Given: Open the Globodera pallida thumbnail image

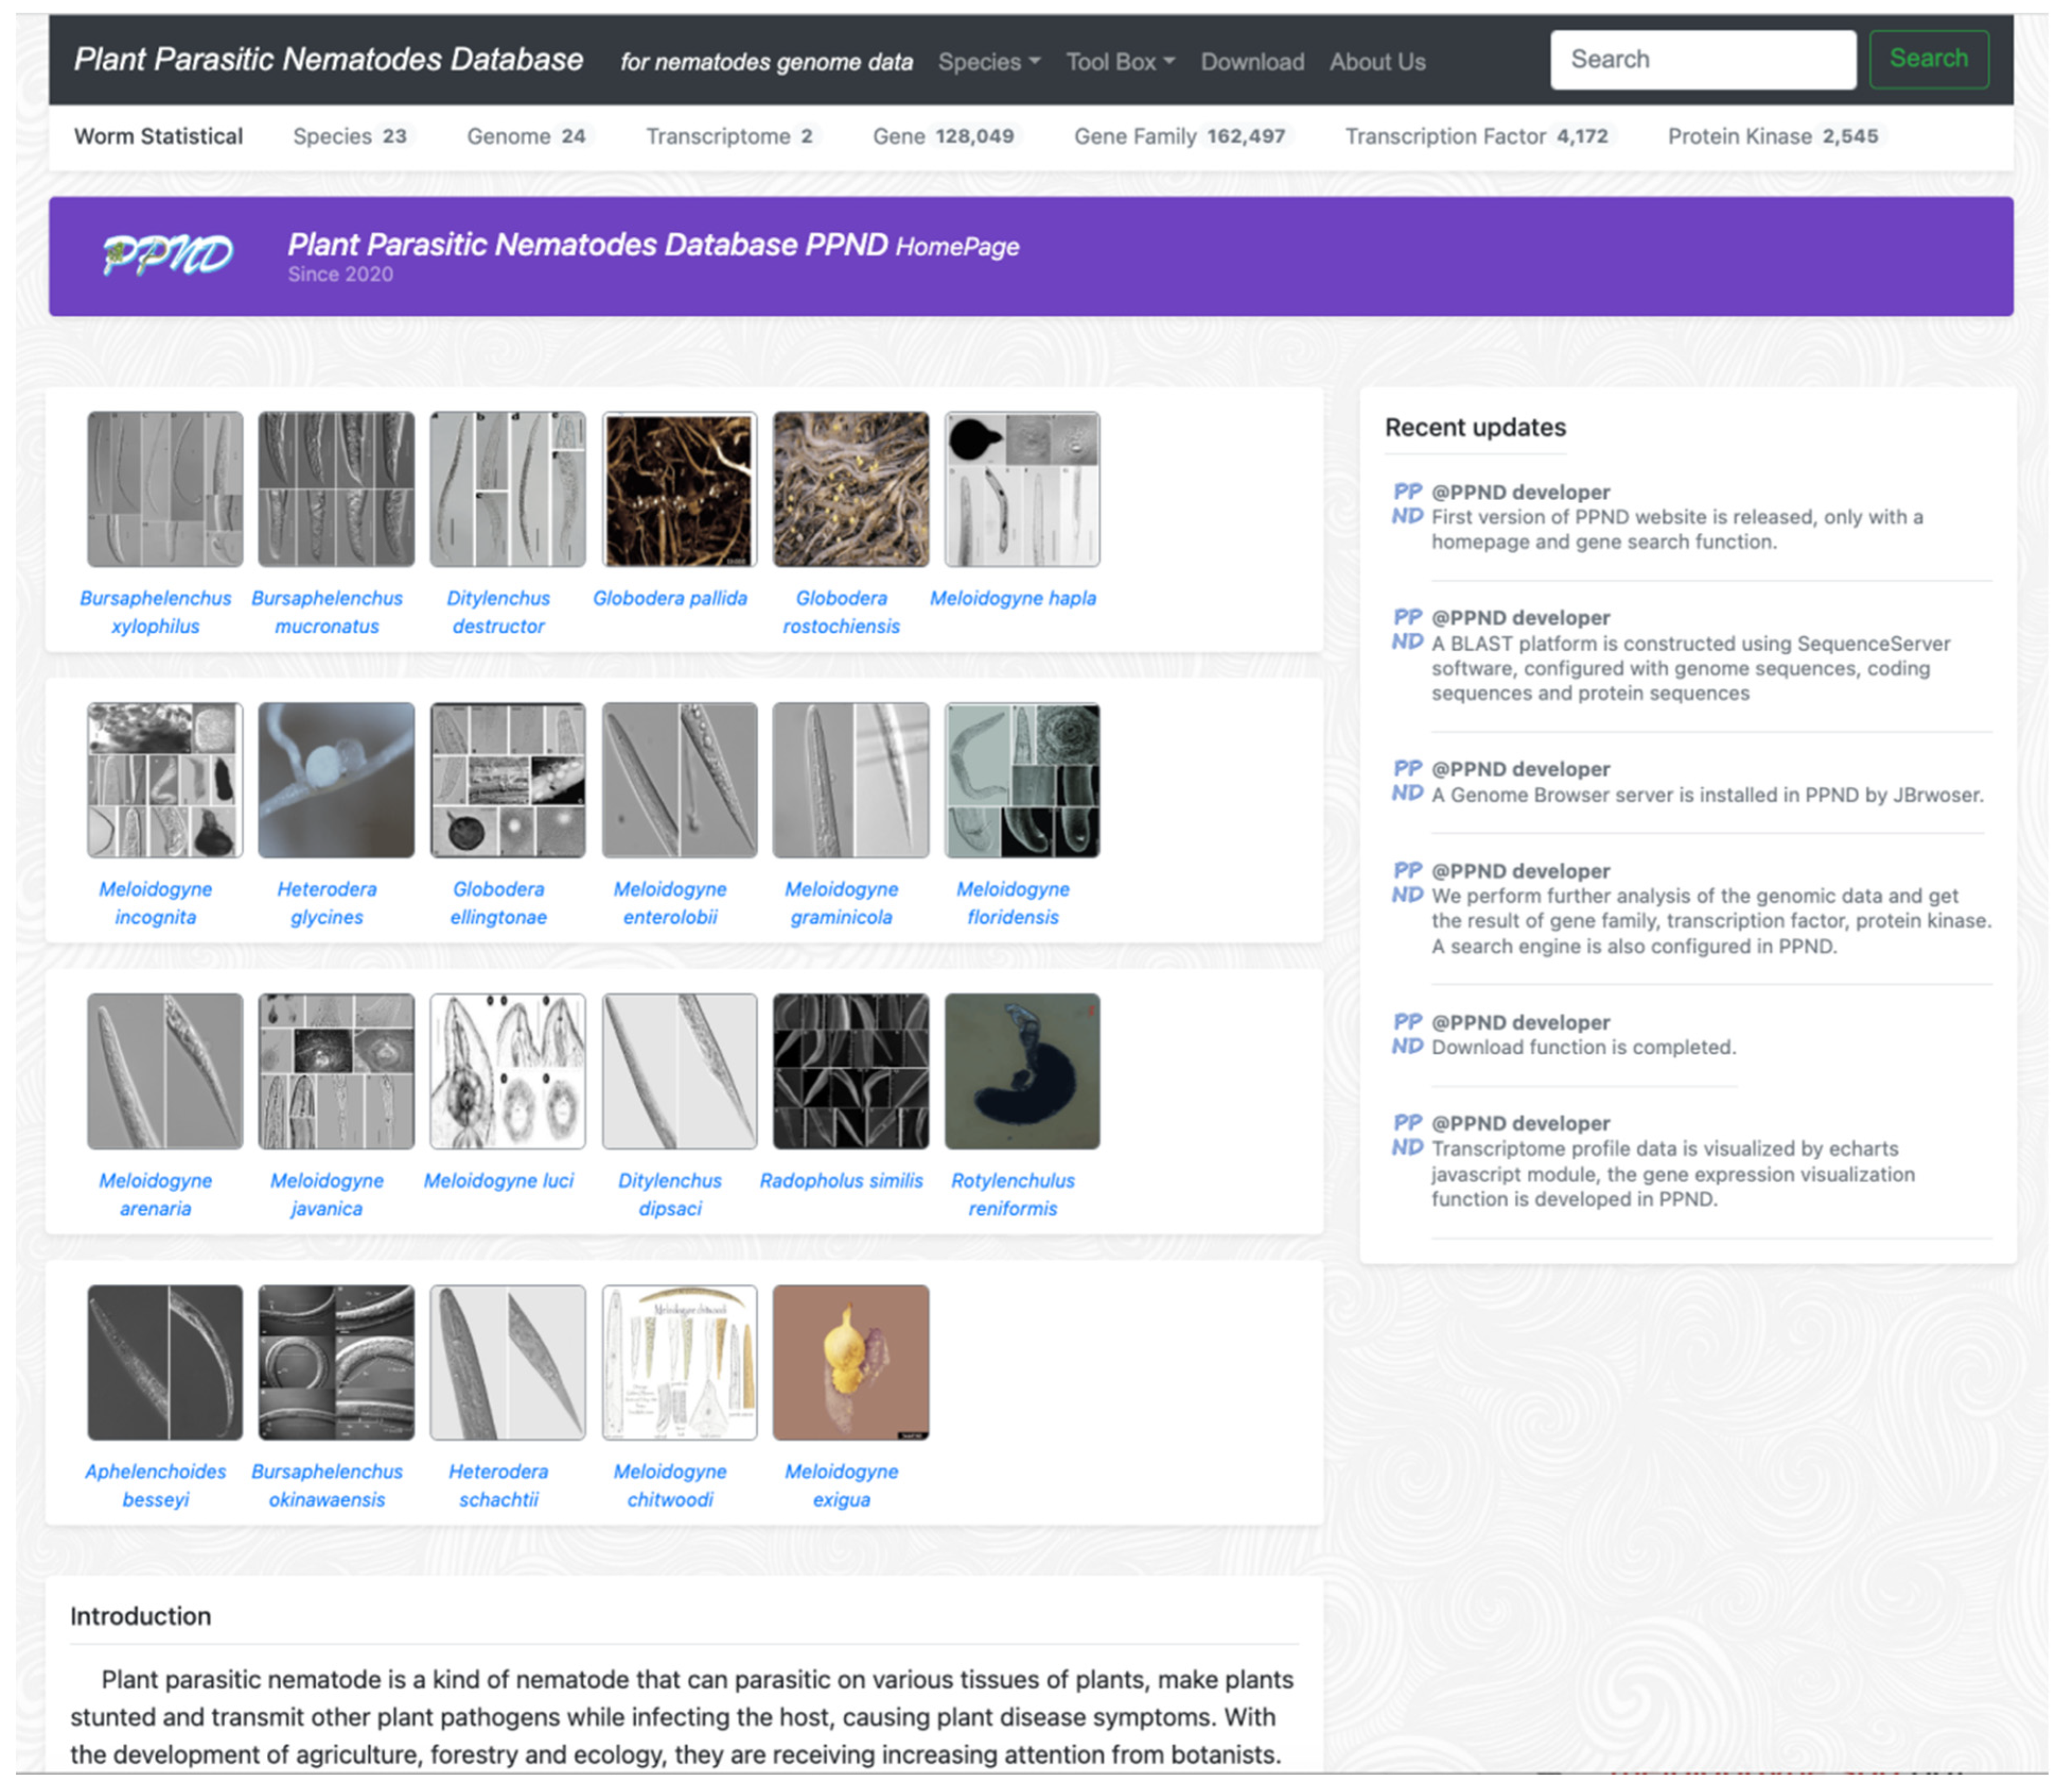Looking at the screenshot, I should click(679, 489).
